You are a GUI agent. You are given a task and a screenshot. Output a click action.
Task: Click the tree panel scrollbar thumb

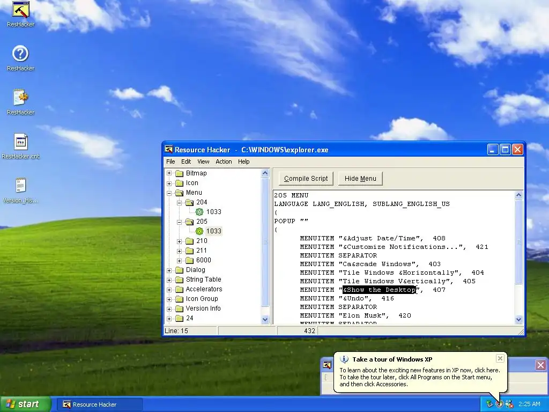265,242
